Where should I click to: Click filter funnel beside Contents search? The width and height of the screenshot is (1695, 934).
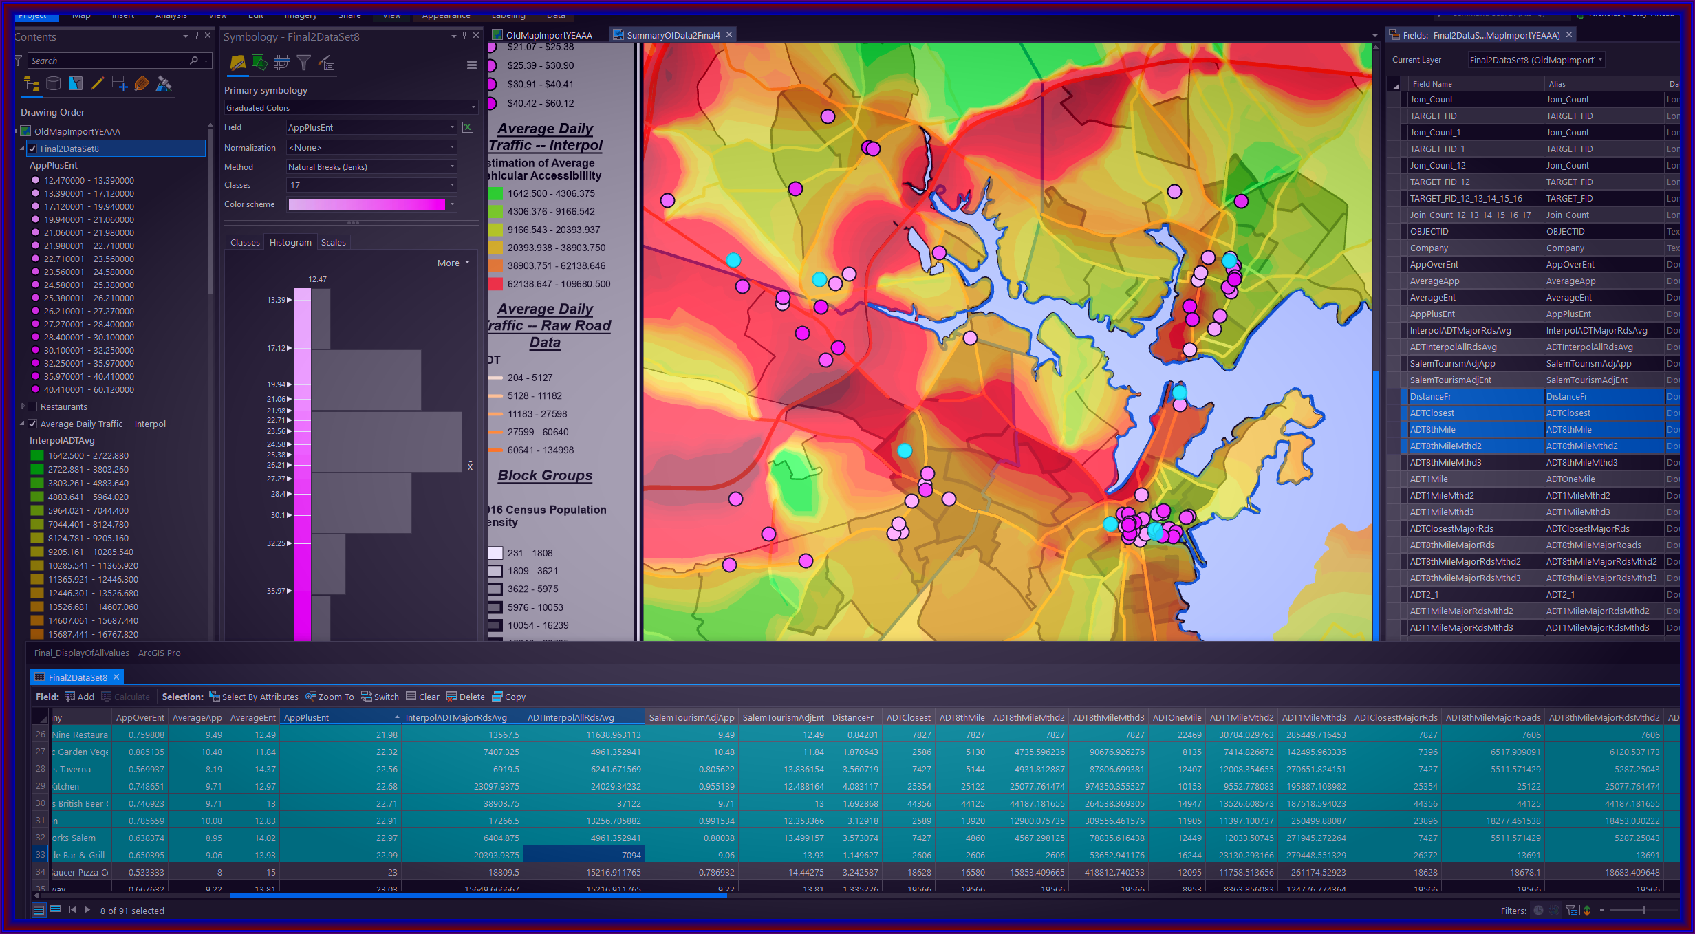(x=19, y=61)
